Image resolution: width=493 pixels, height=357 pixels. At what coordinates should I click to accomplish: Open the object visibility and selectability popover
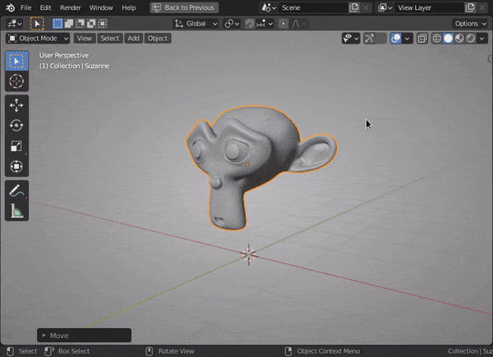coord(351,39)
